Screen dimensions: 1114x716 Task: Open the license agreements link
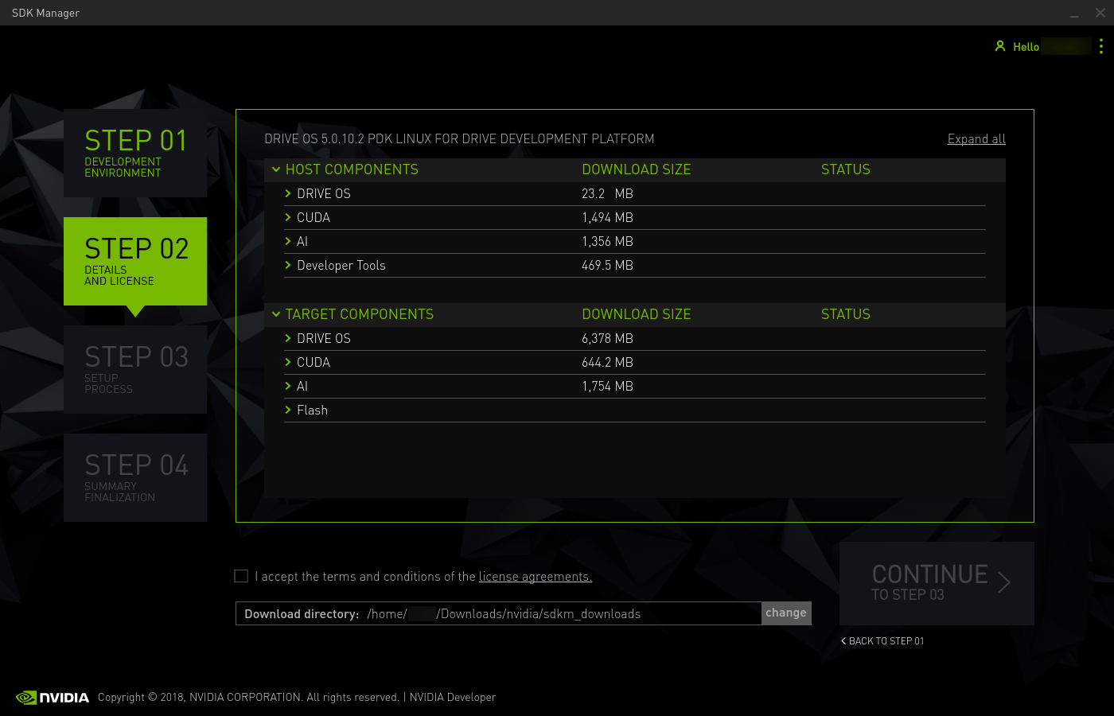click(x=535, y=577)
